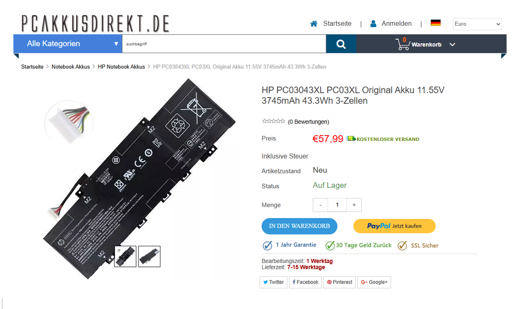The width and height of the screenshot is (523, 309).
Task: Share via Google+ button
Action: 374,282
